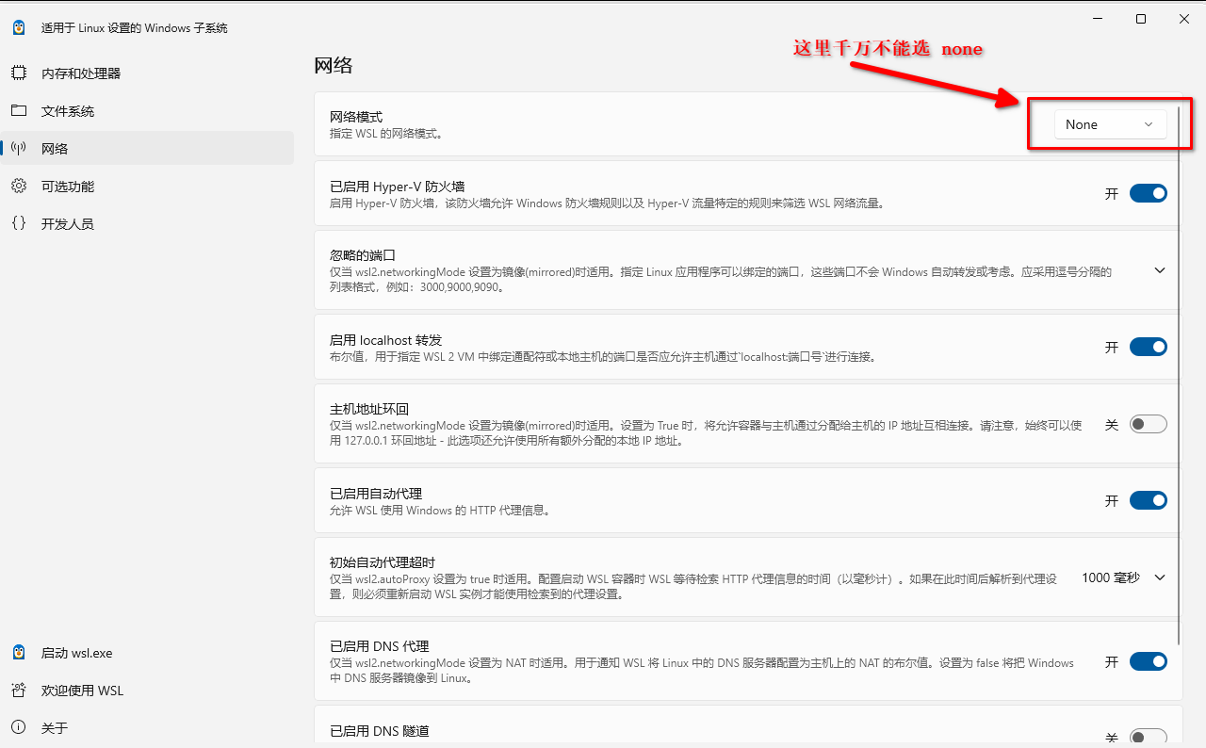Turn off the 已启用 Hyper-V 防火墙 switch

click(x=1149, y=193)
